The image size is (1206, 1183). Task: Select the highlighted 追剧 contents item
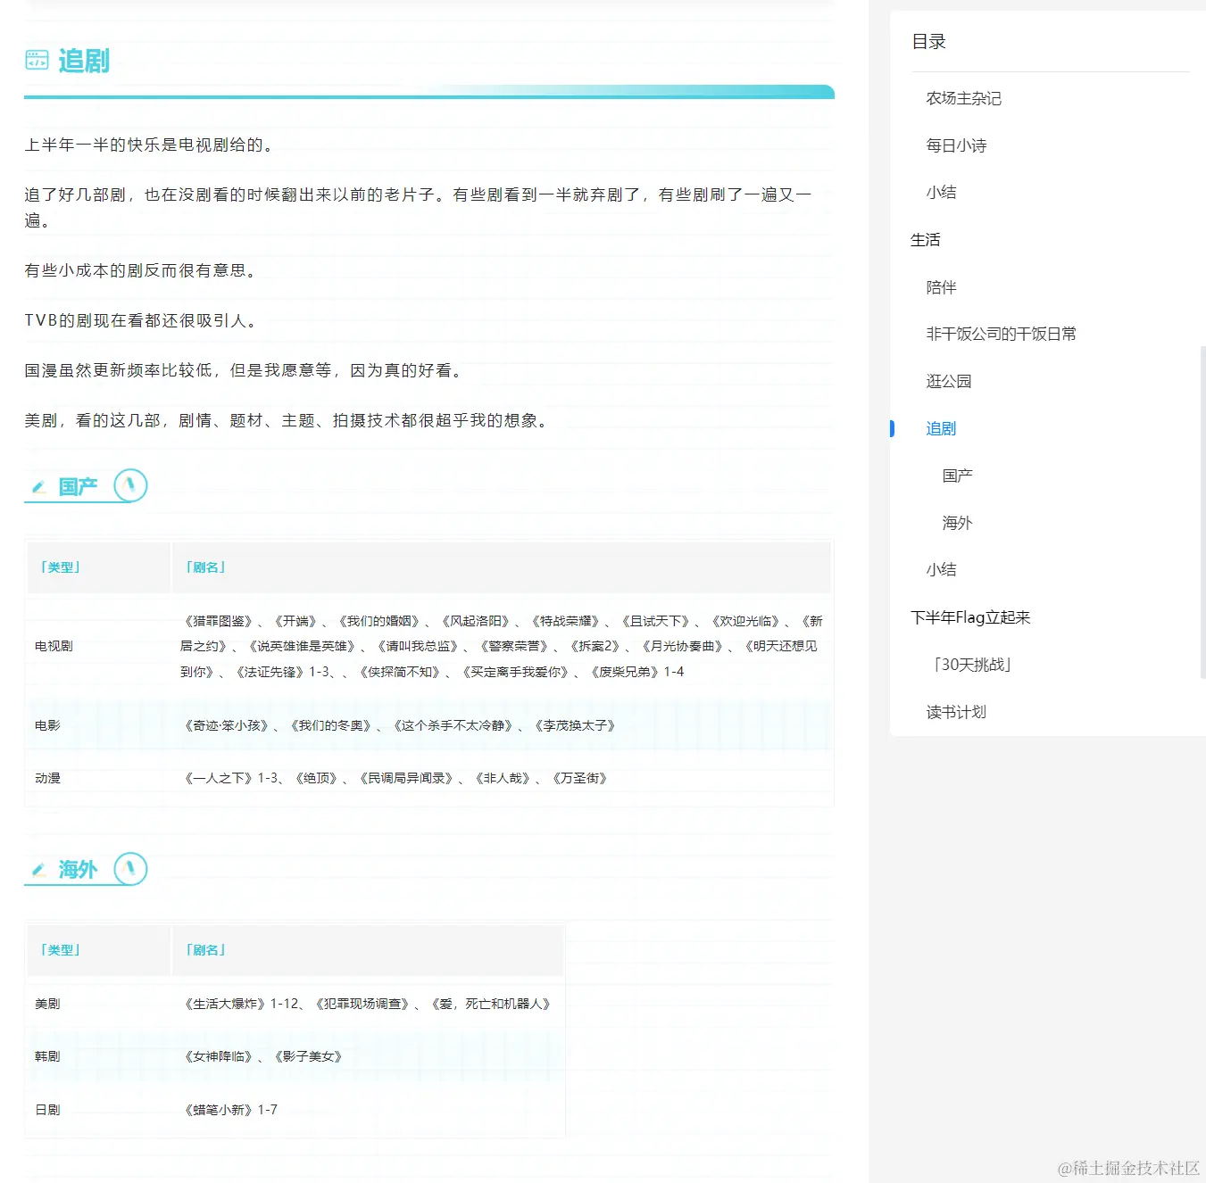coord(941,428)
